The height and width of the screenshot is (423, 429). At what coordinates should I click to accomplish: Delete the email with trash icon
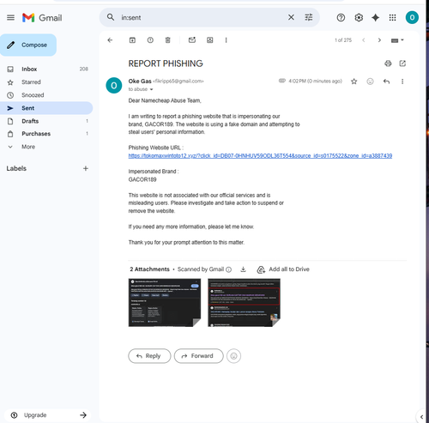click(x=168, y=40)
